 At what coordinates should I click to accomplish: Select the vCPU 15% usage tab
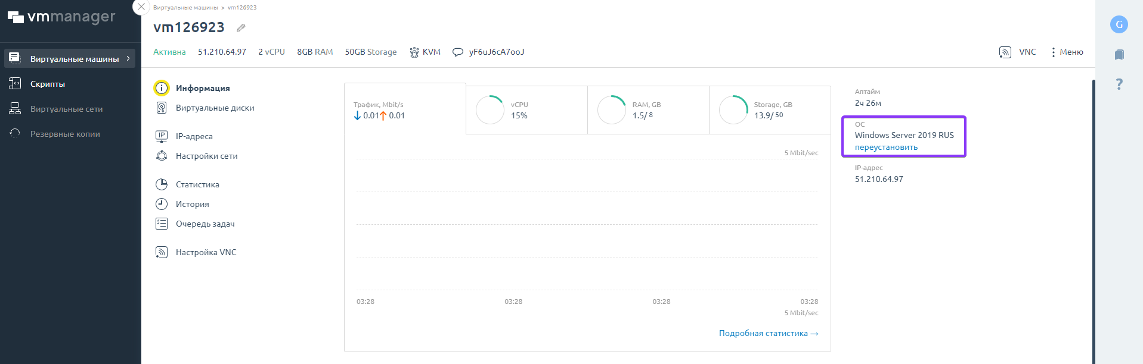click(x=526, y=110)
